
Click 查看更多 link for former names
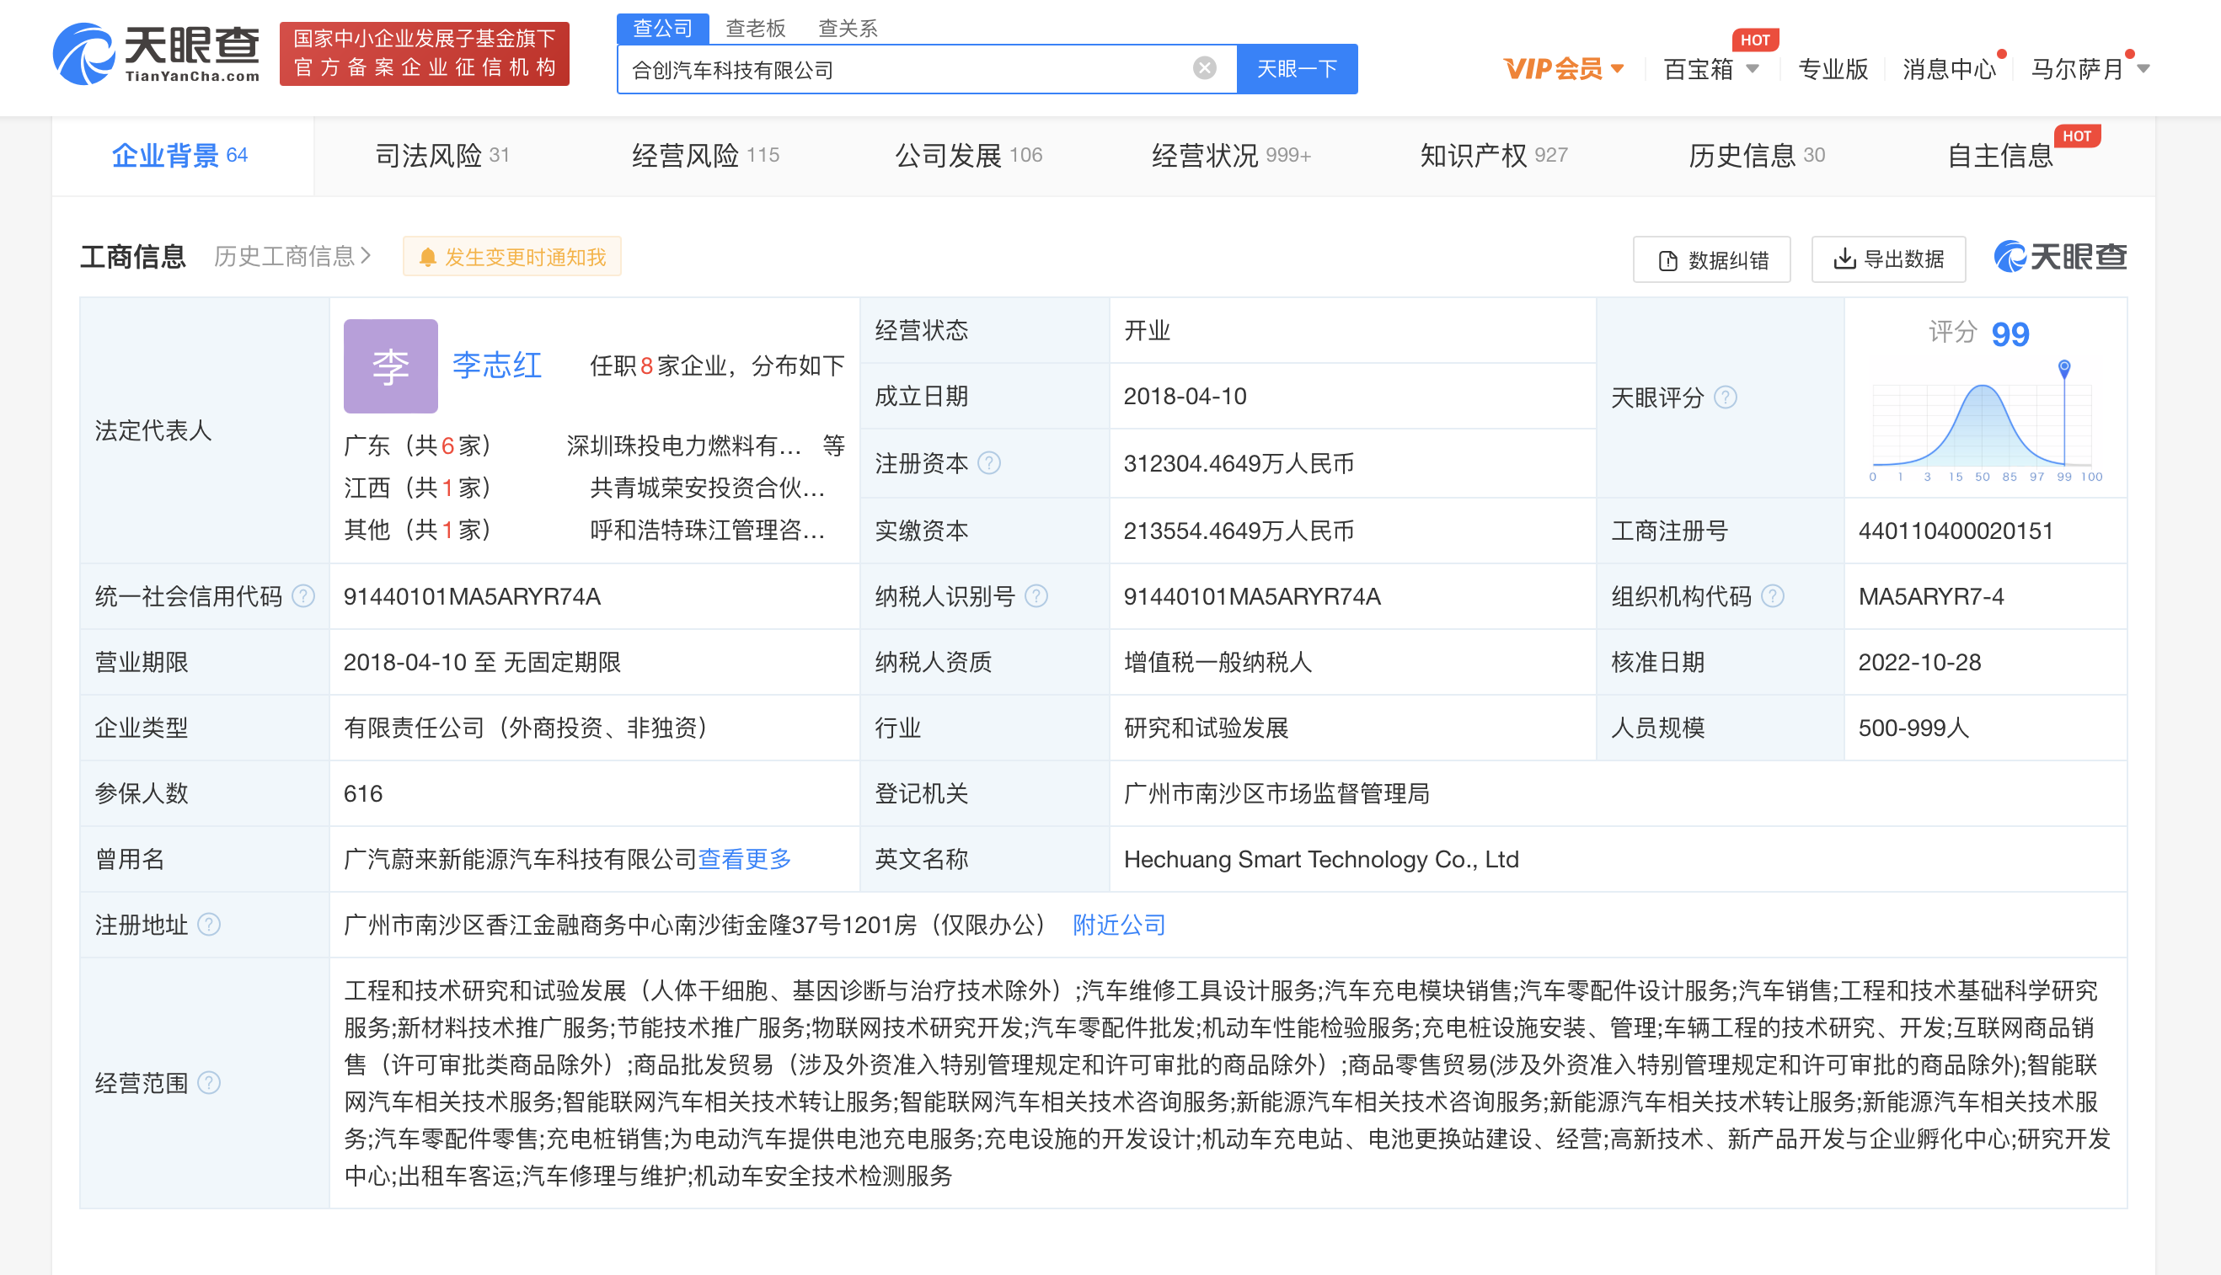coord(745,859)
